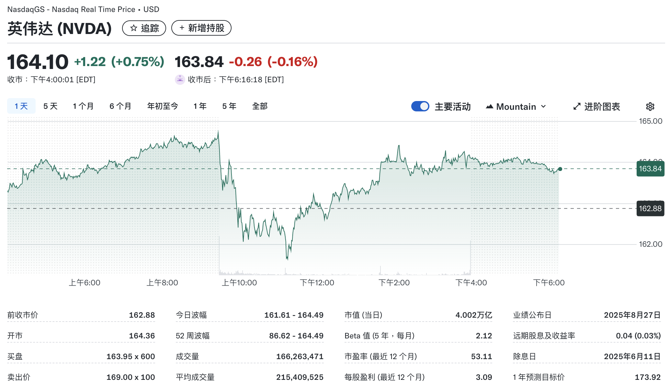The height and width of the screenshot is (386, 669).
Task: Click 除息日 date 2025年6月11日
Action: pyautogui.click(x=632, y=357)
